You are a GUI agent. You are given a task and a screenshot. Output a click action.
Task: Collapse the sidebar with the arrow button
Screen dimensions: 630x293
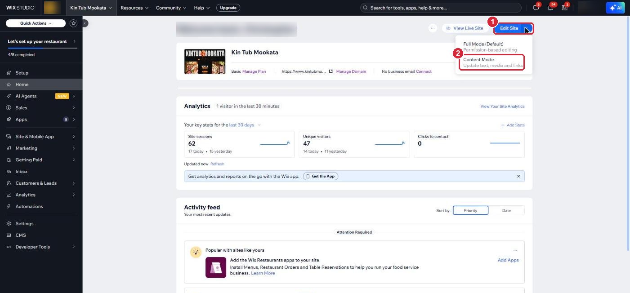click(x=85, y=23)
